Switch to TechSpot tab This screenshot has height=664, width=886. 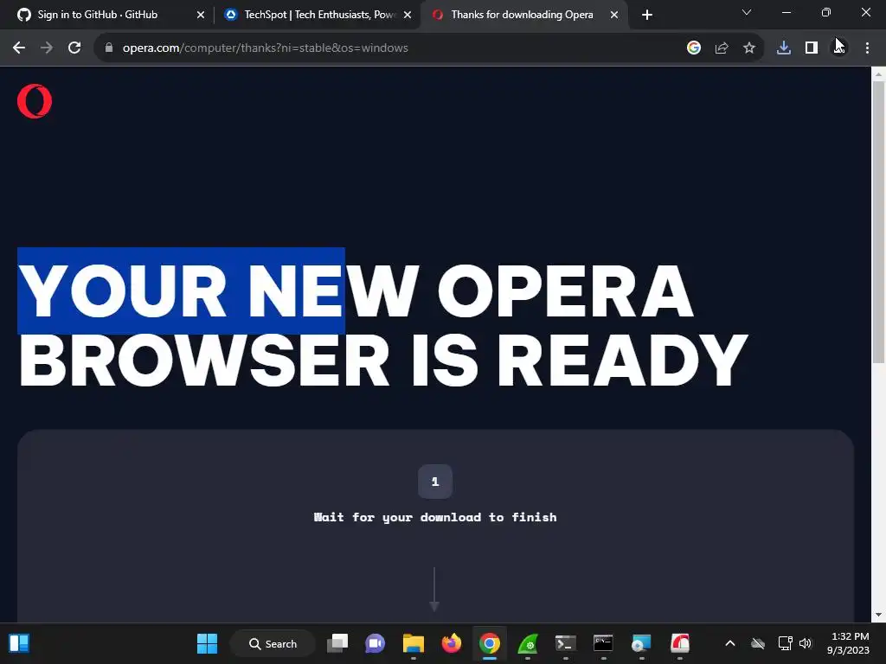[x=320, y=15]
